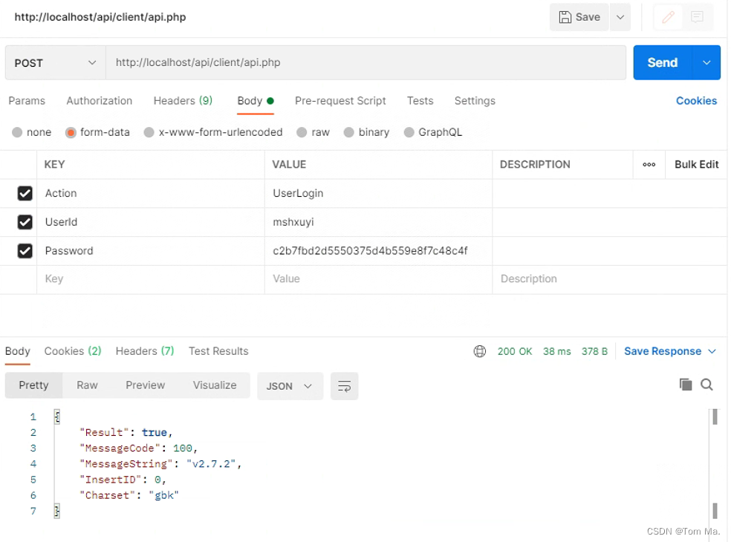
Task: Click the Bulk Edit link
Action: click(x=697, y=165)
